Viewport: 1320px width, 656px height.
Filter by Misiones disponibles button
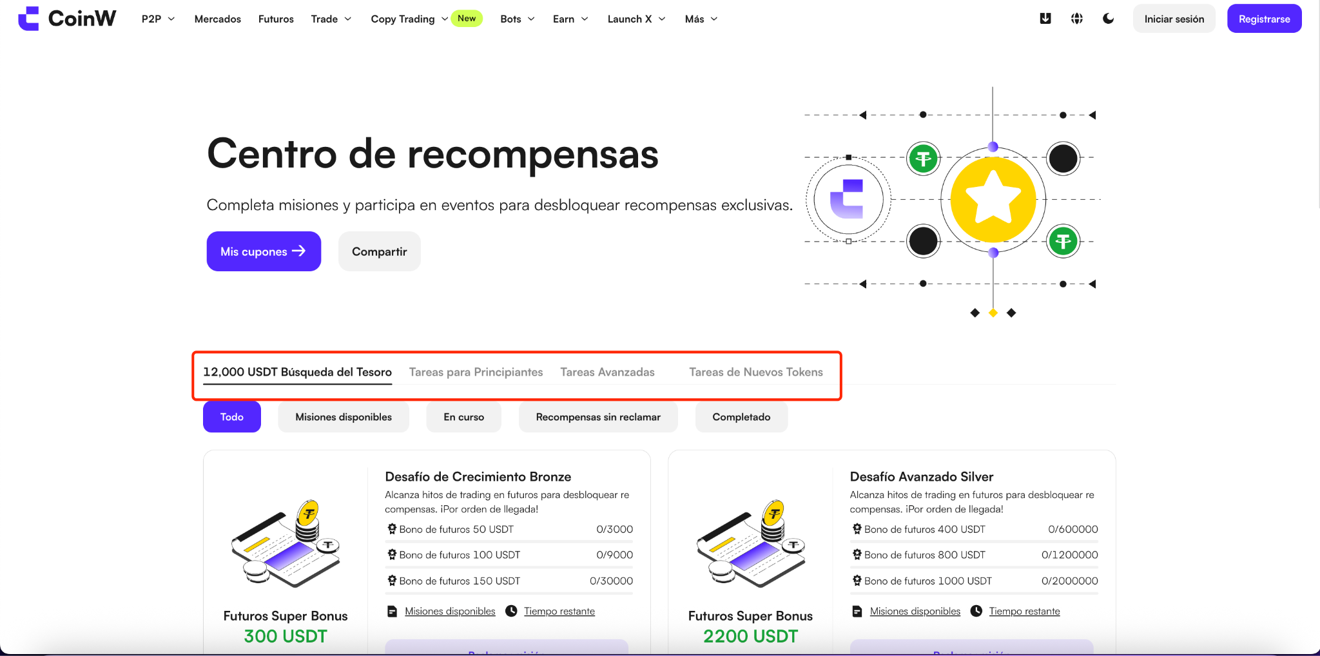(344, 417)
